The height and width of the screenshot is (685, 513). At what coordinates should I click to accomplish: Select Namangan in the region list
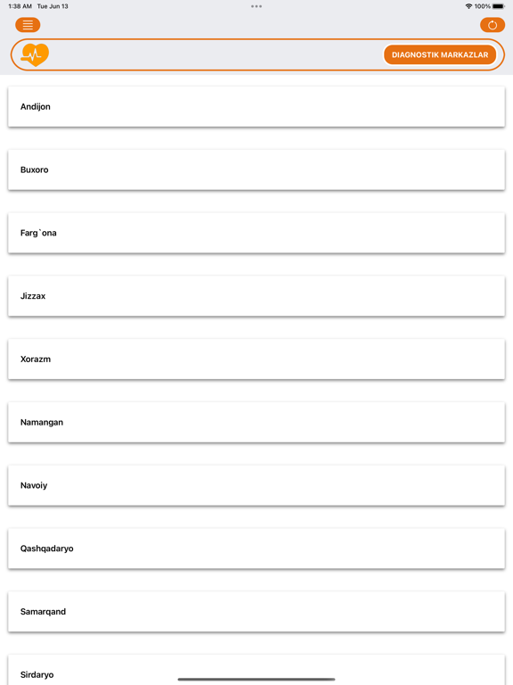coord(256,423)
